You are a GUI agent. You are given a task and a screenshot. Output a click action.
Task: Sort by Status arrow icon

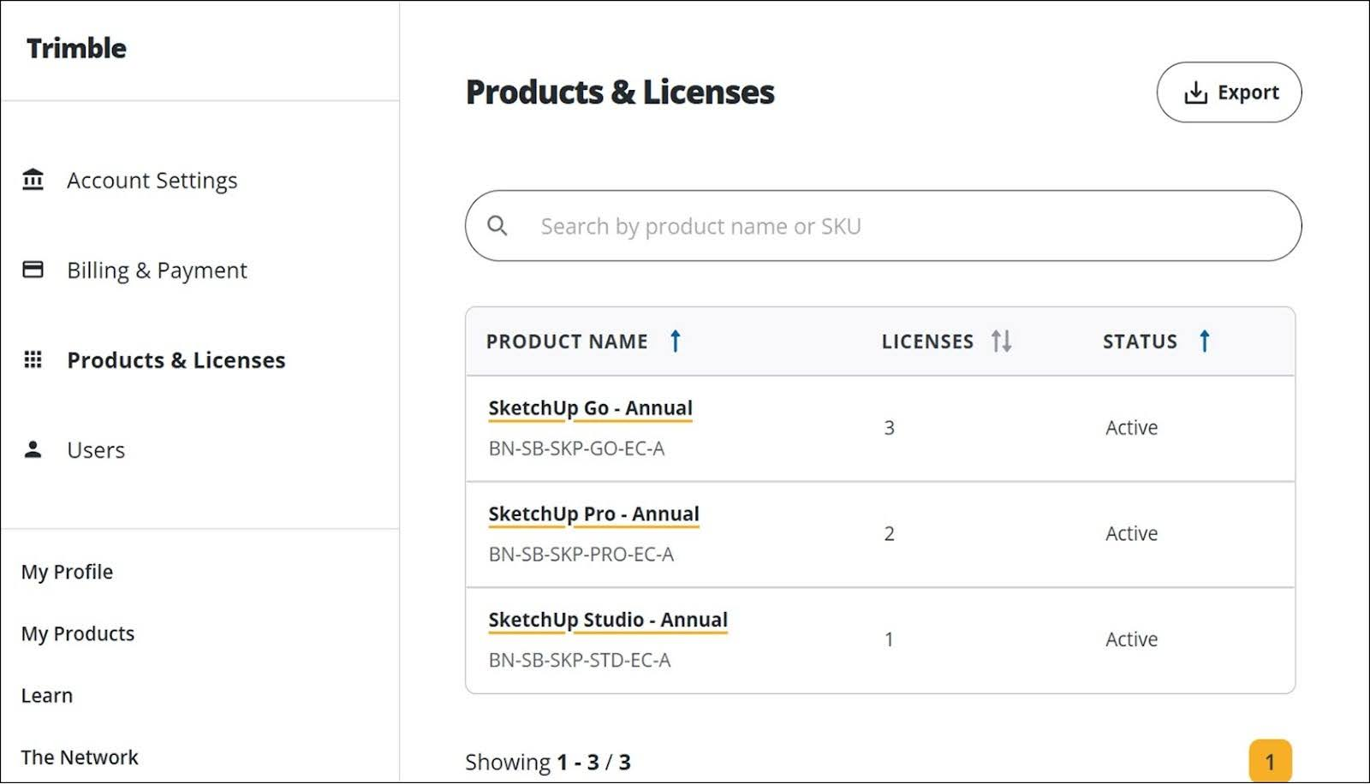1204,341
